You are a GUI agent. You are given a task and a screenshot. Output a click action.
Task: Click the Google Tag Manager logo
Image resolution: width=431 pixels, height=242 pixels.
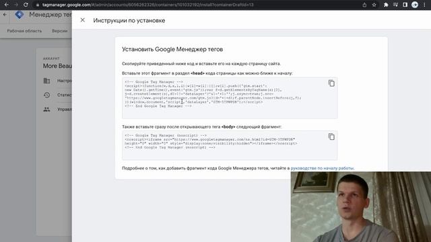[x=20, y=15]
